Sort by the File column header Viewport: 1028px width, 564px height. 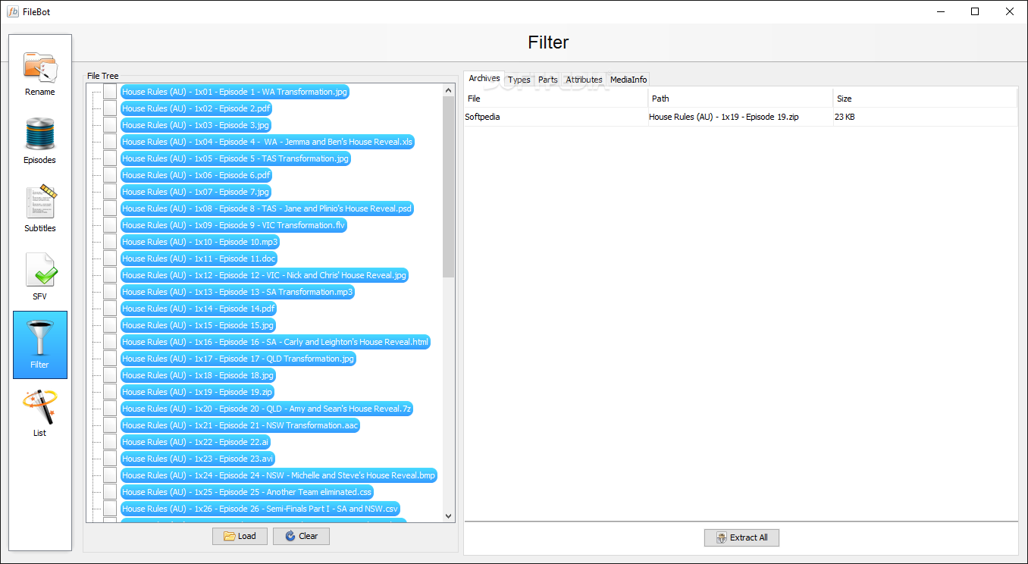click(x=556, y=99)
